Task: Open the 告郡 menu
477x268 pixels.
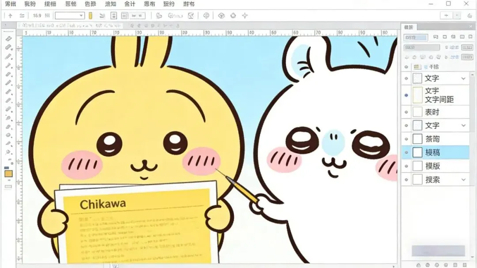Action: coord(91,4)
